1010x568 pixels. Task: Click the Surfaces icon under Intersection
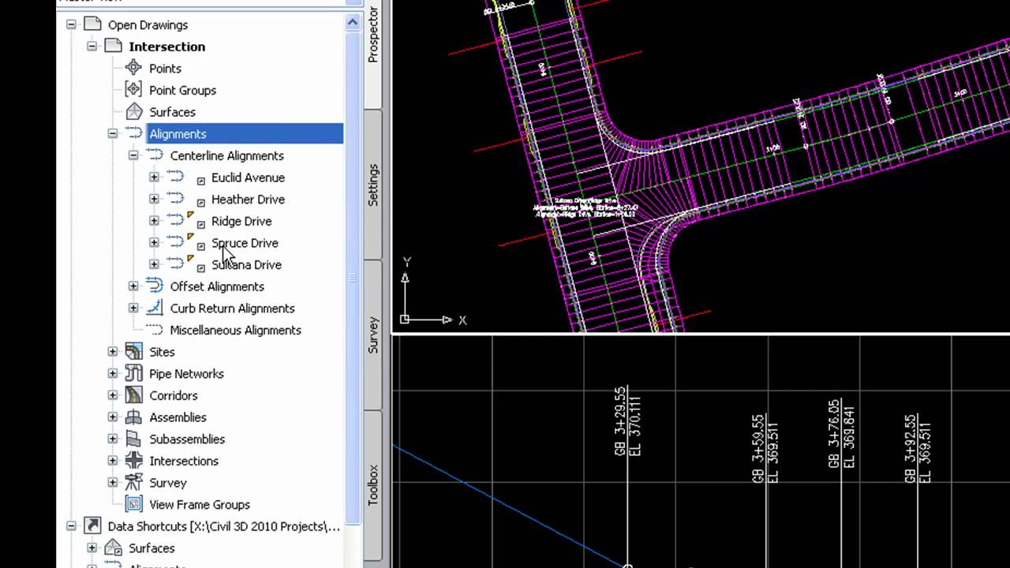point(134,112)
